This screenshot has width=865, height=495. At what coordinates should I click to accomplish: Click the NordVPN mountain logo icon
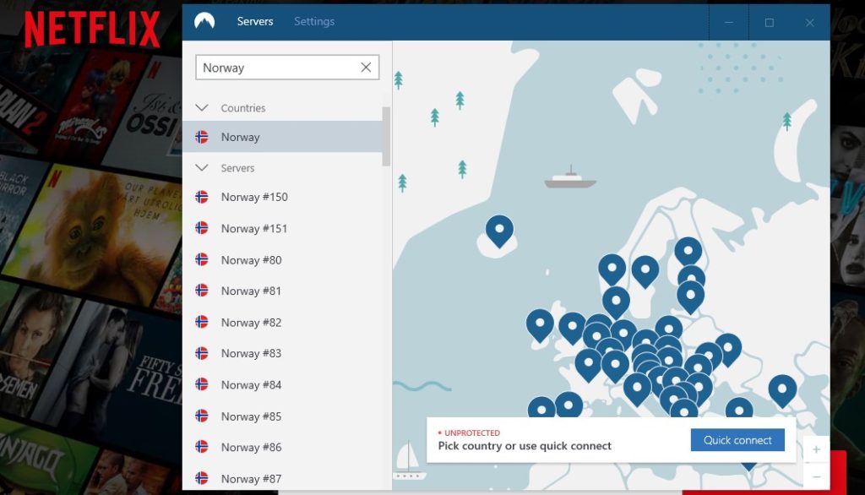204,21
